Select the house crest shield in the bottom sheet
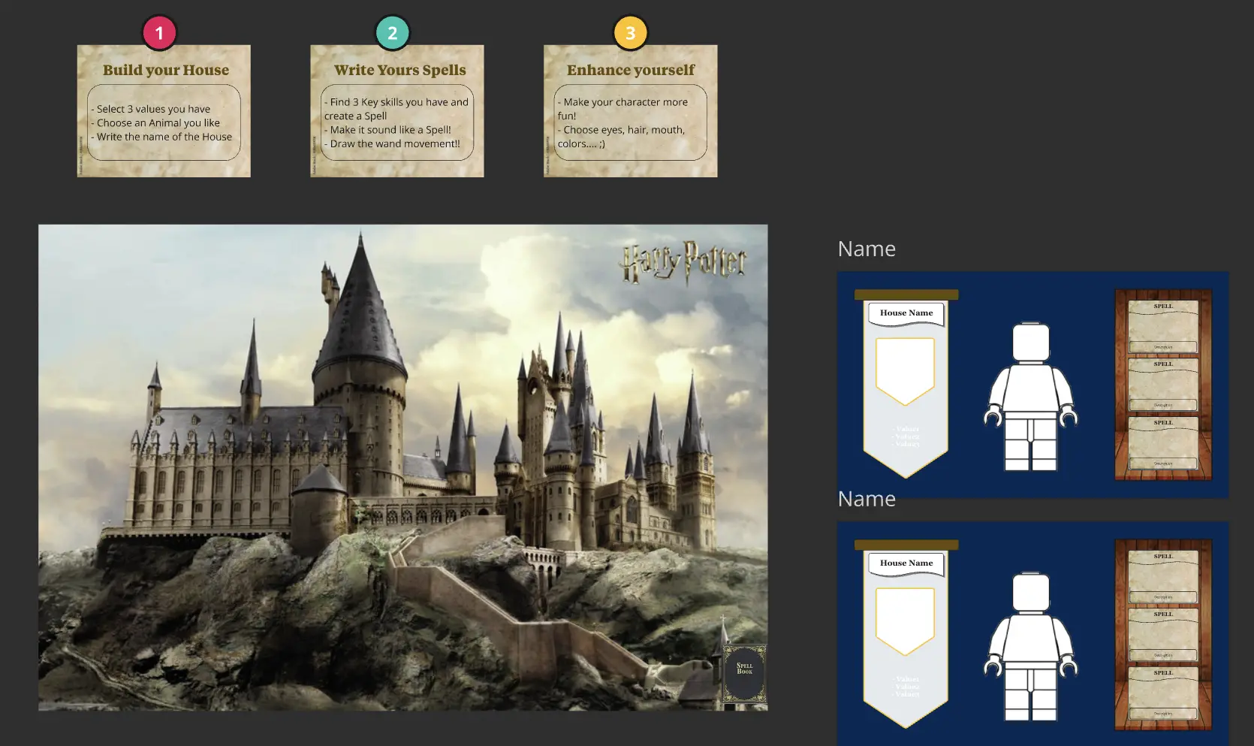The image size is (1254, 746). click(x=905, y=621)
